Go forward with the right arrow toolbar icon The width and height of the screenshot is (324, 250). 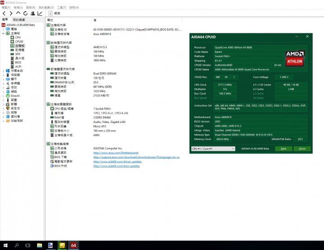pos(11,14)
